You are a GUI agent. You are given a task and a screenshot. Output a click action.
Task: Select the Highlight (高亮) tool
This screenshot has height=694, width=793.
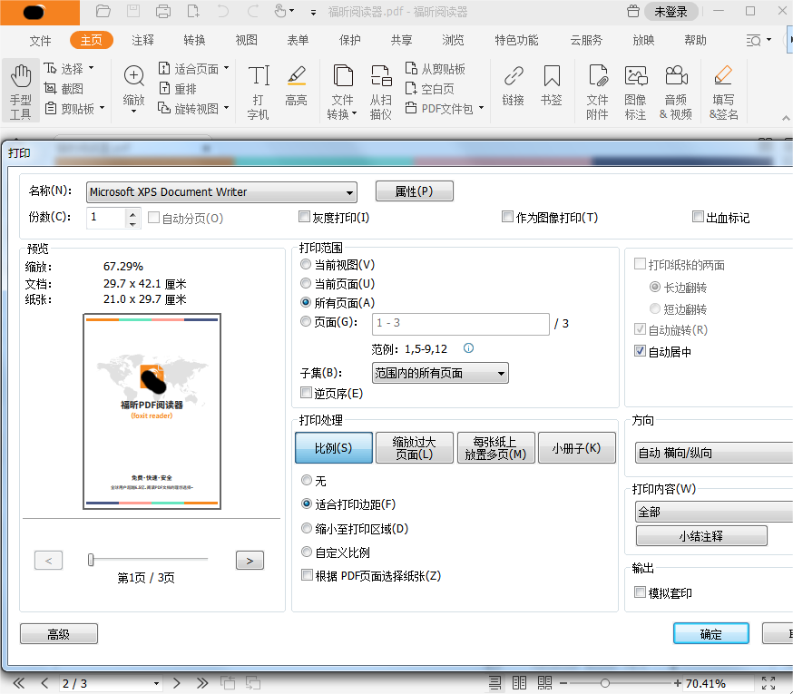297,87
